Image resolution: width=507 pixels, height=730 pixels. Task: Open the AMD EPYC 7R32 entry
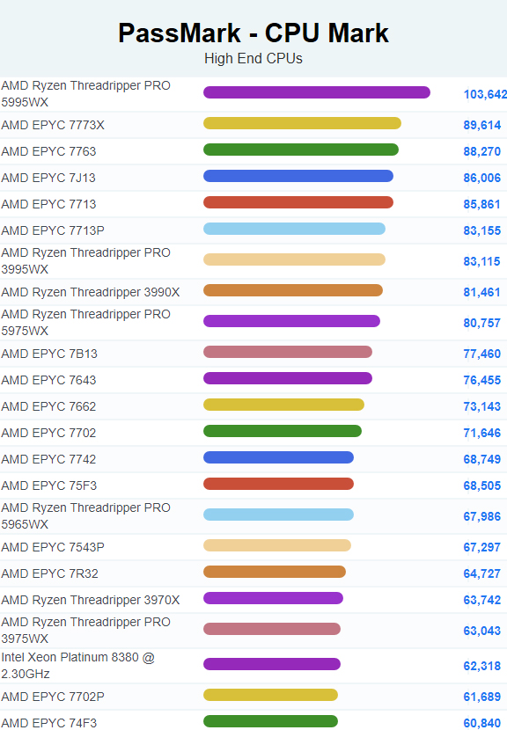point(50,573)
